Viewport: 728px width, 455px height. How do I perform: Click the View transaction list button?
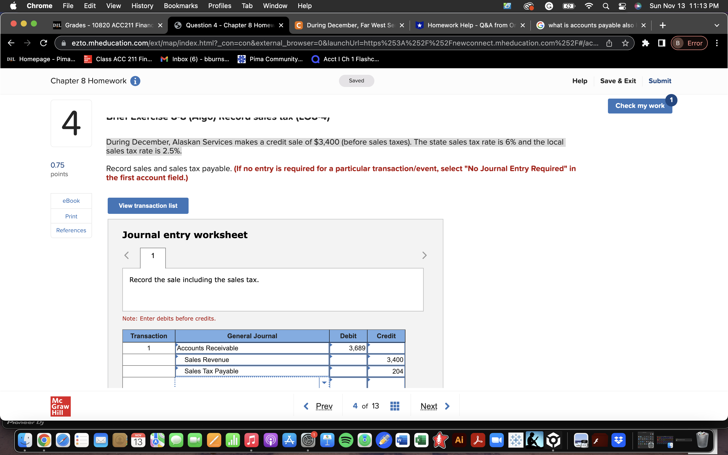click(x=148, y=206)
